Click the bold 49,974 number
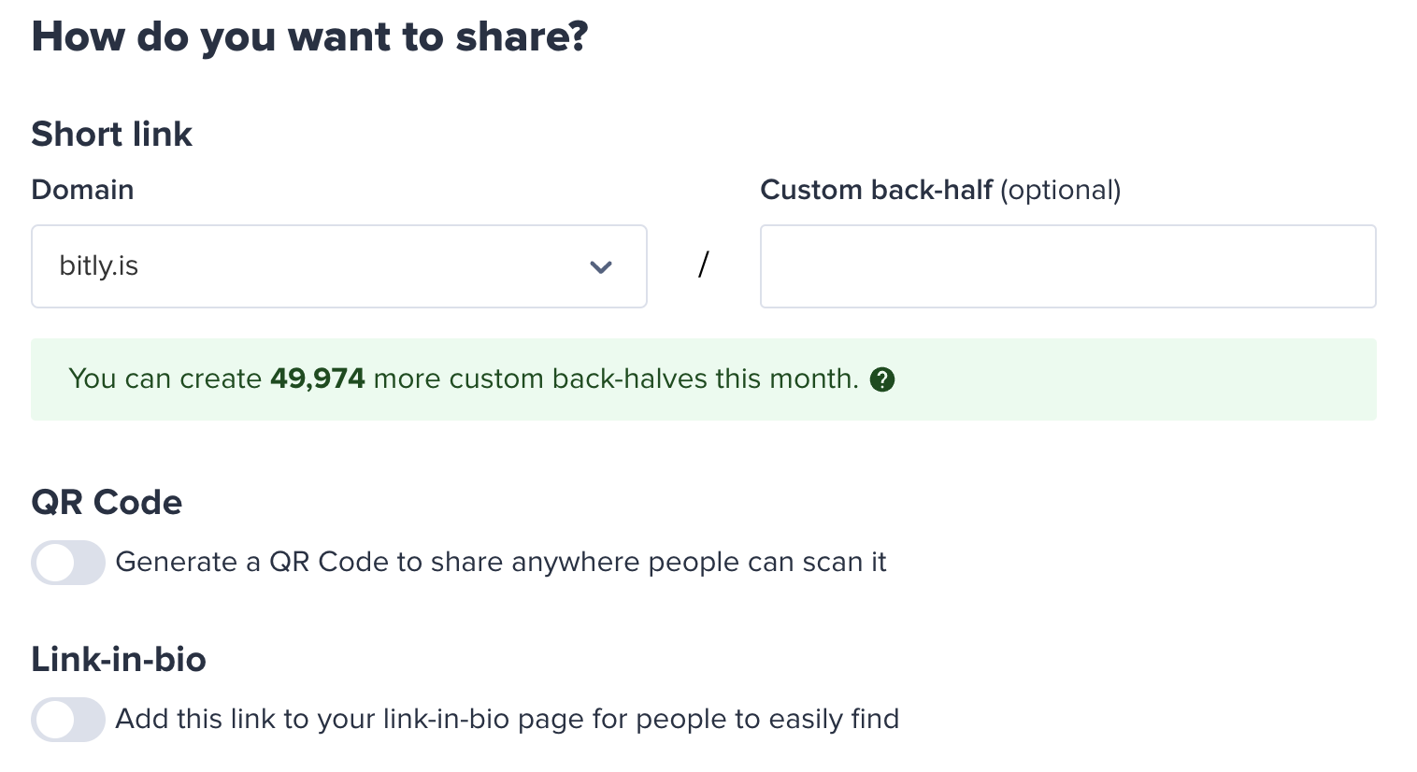Viewport: 1417px width, 772px height. click(x=317, y=379)
